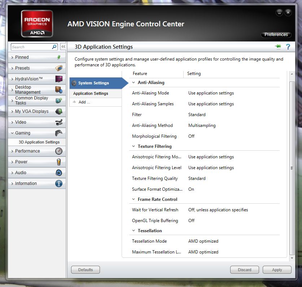Click the Performance gauge icon
302x287 pixels.
tap(59, 151)
